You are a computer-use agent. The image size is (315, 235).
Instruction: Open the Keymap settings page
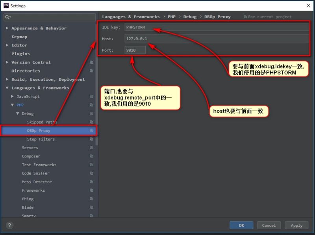click(19, 37)
